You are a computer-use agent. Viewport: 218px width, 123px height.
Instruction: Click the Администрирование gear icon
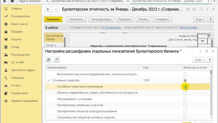[x=6, y=101]
